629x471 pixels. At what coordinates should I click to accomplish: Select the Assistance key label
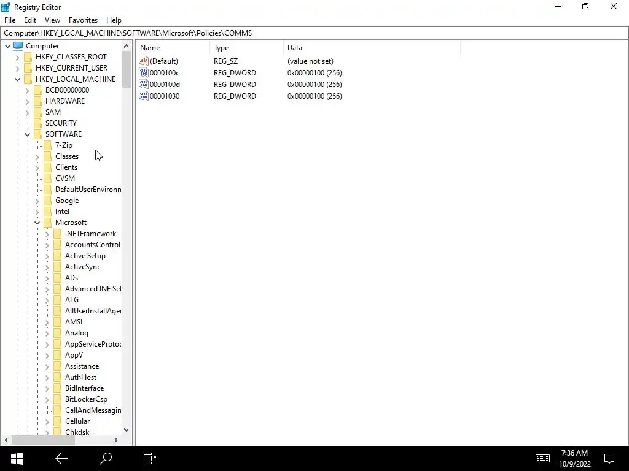[x=82, y=366]
